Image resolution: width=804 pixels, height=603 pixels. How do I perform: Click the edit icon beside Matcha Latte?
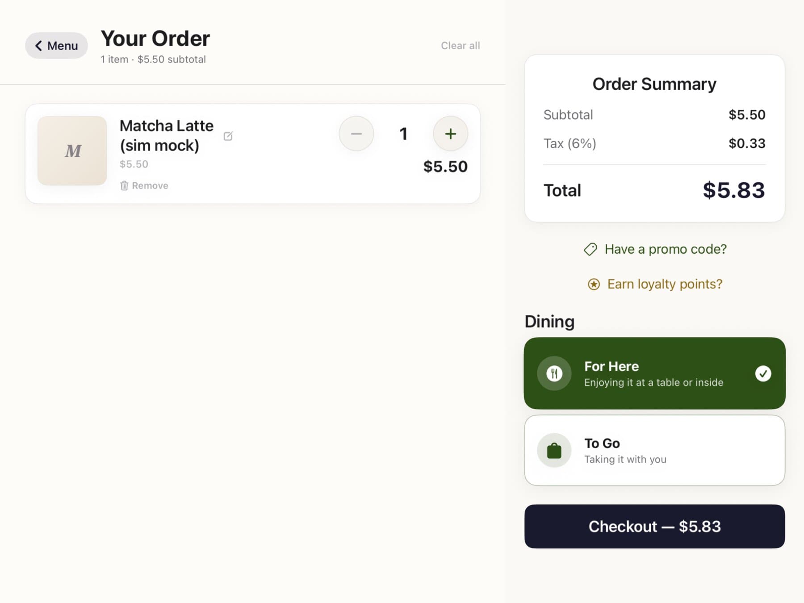coord(228,136)
